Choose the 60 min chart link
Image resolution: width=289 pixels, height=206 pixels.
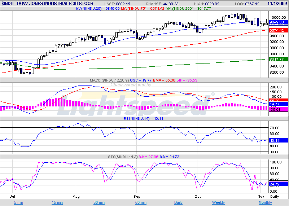(141, 202)
